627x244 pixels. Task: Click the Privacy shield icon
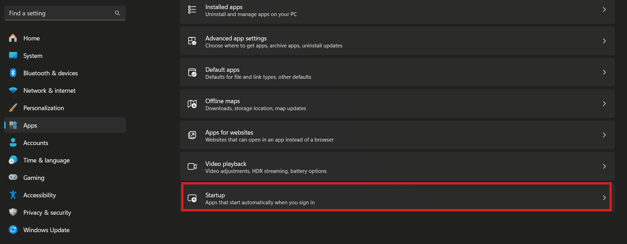(x=13, y=212)
